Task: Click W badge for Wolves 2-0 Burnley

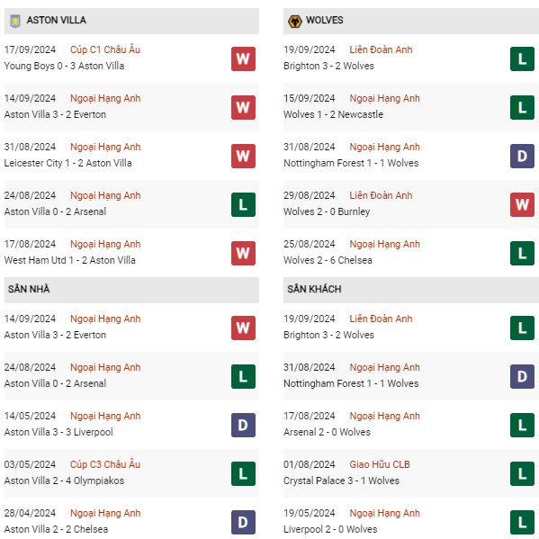Action: [522, 204]
